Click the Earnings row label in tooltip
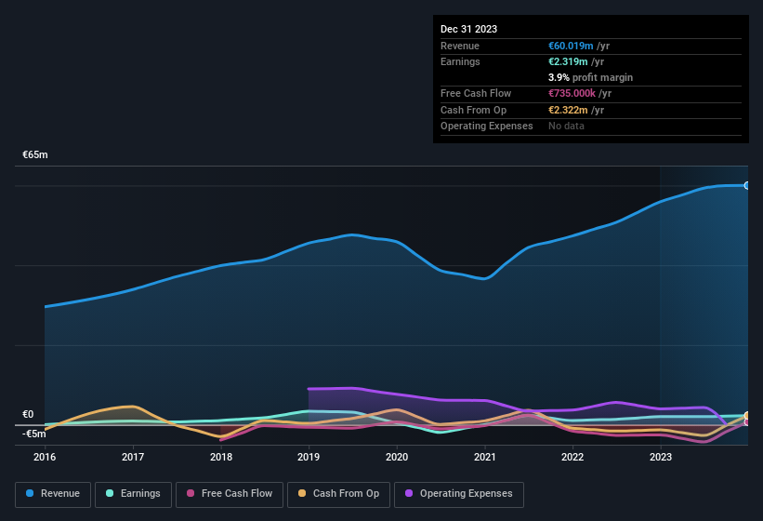Viewport: 763px width, 521px height. pyautogui.click(x=460, y=61)
